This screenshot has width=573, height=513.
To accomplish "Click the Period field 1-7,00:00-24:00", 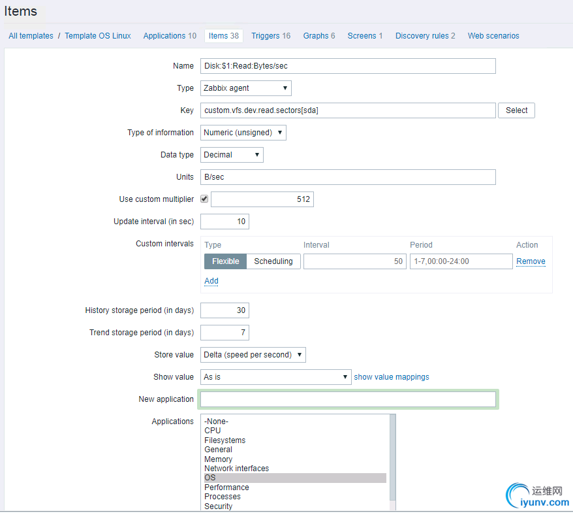I will [x=461, y=261].
